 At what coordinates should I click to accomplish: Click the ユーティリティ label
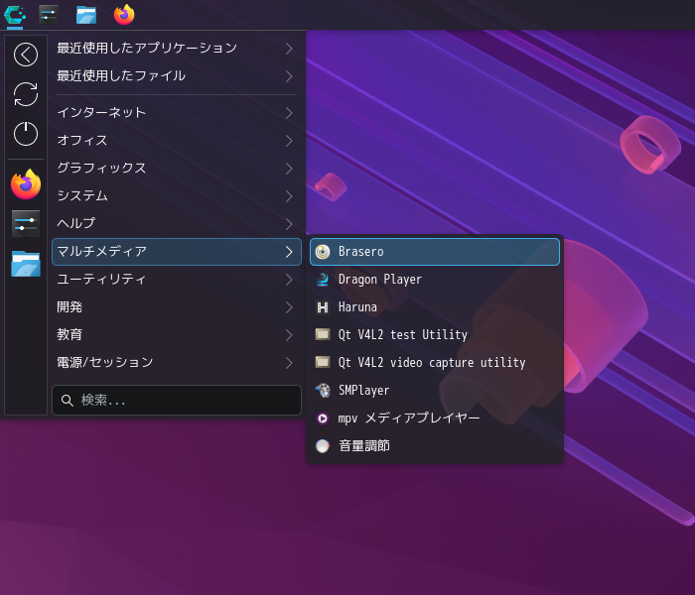(101, 279)
